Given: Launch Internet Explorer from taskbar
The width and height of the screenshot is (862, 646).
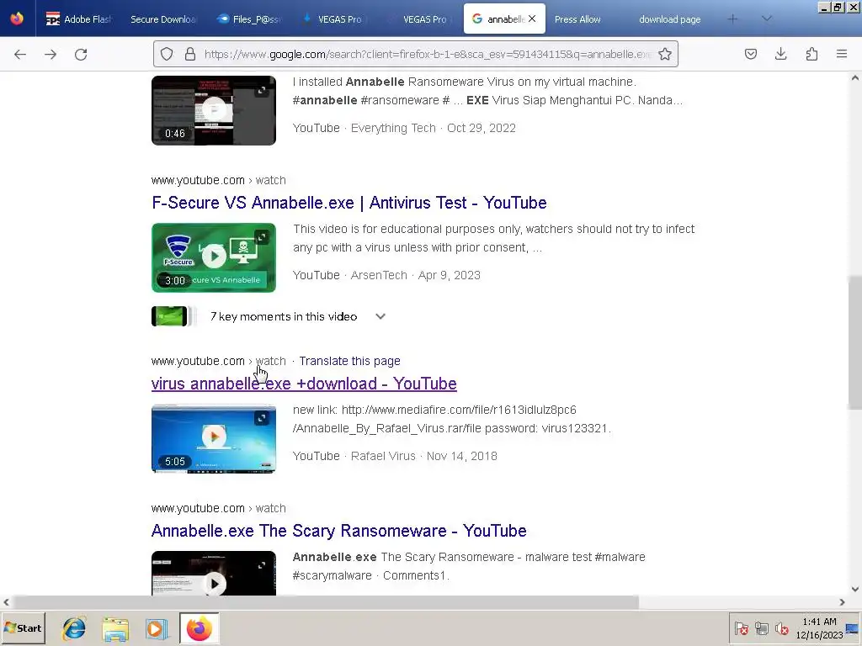Looking at the screenshot, I should [x=74, y=628].
